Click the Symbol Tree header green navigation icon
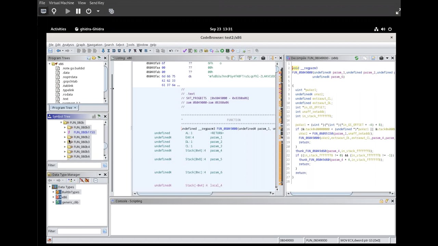This screenshot has width=438, height=246. (99, 117)
